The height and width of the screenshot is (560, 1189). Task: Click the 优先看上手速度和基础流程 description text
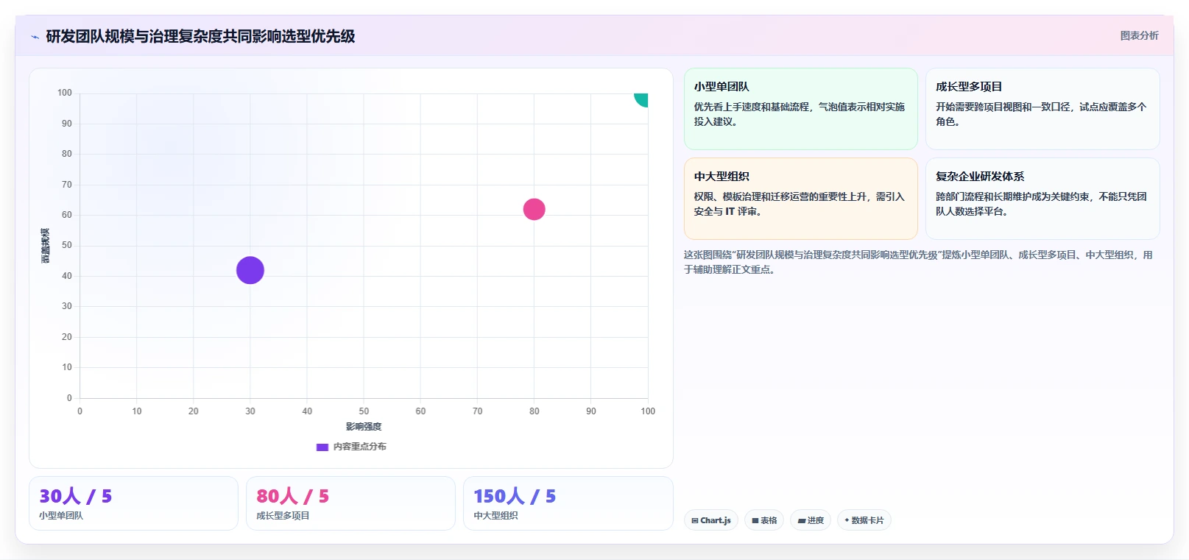tap(799, 114)
